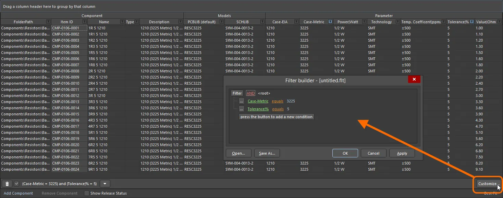
Task: Click the Name column header
Action: (x=103, y=22)
